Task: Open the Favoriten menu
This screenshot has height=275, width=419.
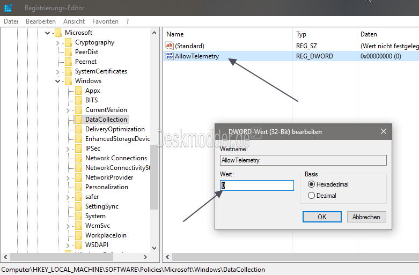Action: pyautogui.click(x=105, y=21)
